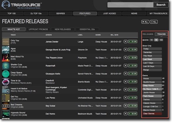Add Only You to cart for $1.99

point(133,41)
